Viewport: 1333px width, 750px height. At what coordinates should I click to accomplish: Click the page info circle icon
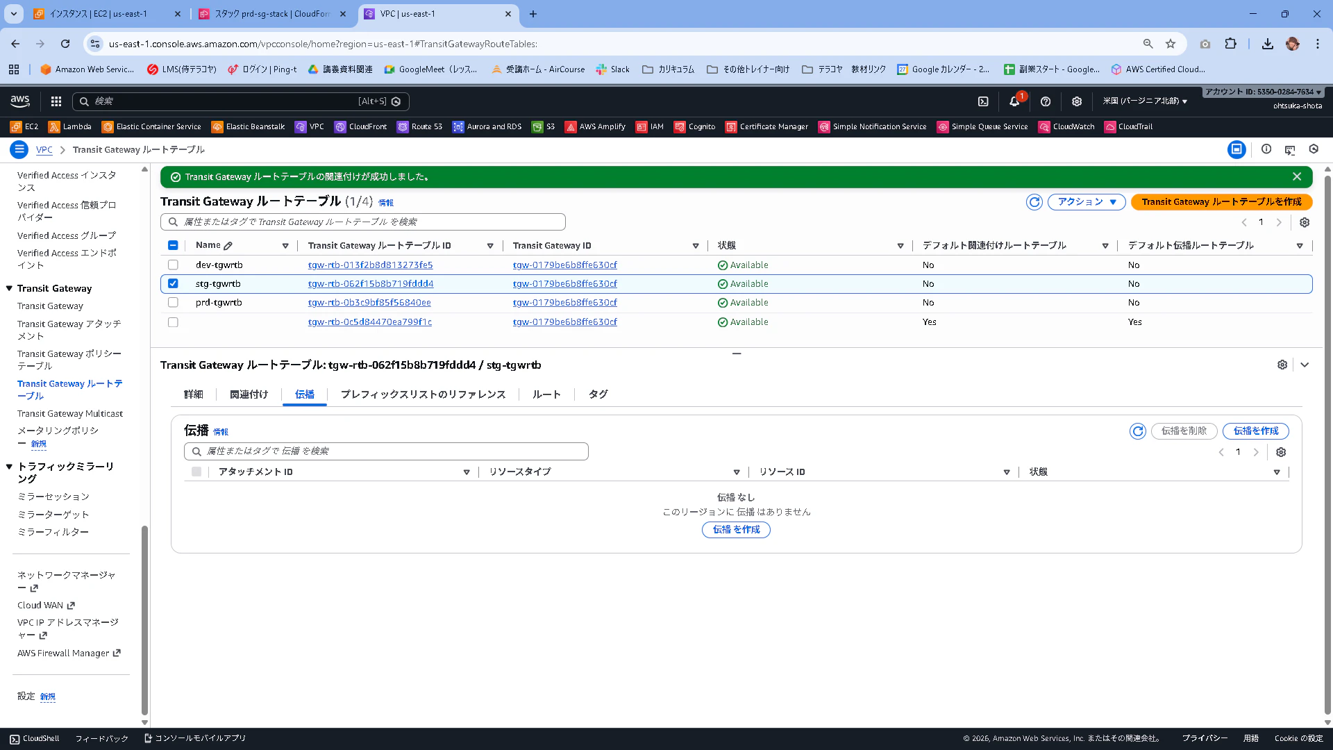click(1266, 149)
